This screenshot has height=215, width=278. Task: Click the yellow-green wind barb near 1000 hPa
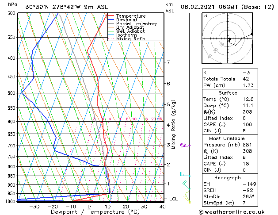pyautogui.click(x=187, y=197)
